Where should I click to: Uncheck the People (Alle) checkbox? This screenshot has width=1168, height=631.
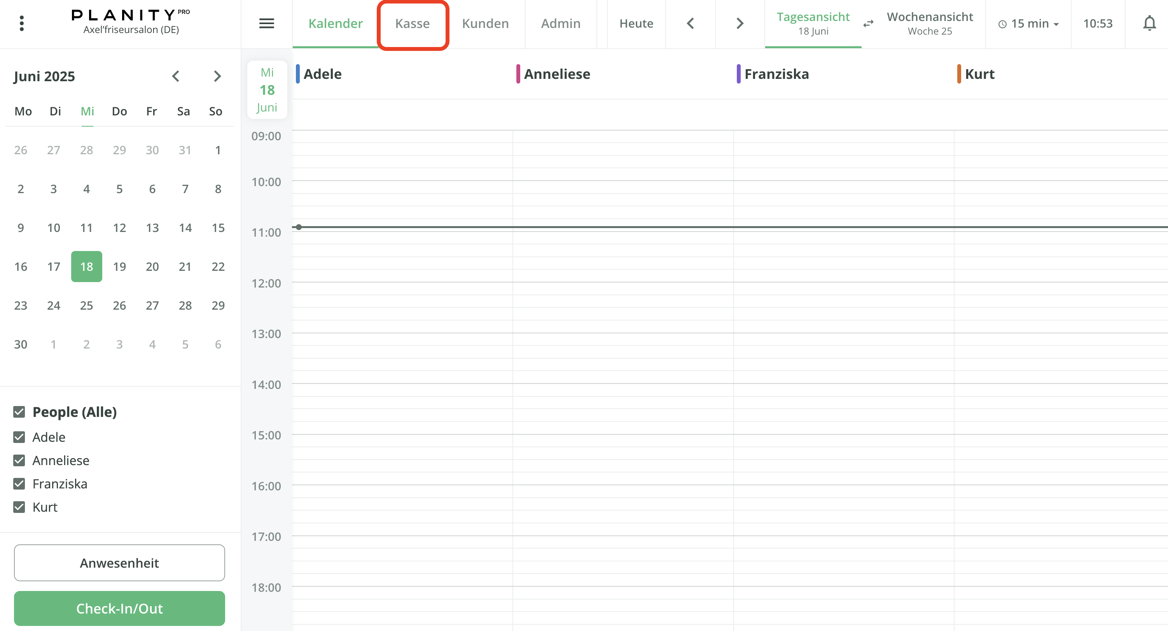point(19,412)
